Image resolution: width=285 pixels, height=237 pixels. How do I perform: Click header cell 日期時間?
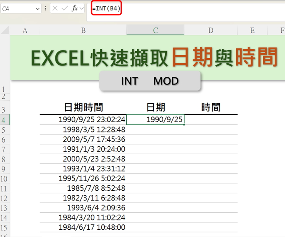[83, 107]
